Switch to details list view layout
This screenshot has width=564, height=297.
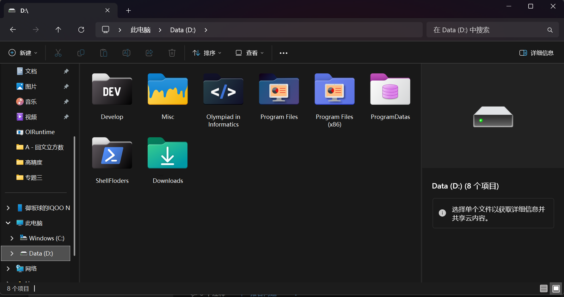[x=544, y=288]
